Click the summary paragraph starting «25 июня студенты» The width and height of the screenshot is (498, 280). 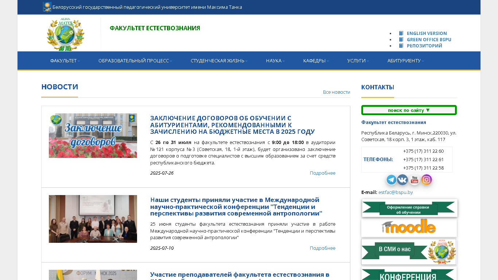click(243, 231)
